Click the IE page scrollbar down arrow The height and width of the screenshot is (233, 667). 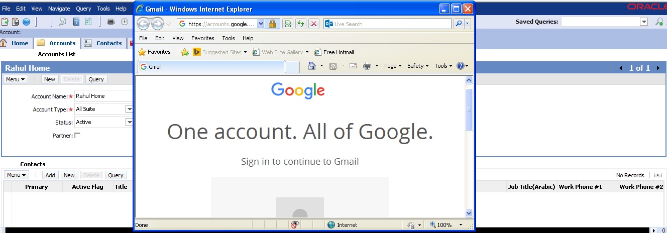coord(469,213)
